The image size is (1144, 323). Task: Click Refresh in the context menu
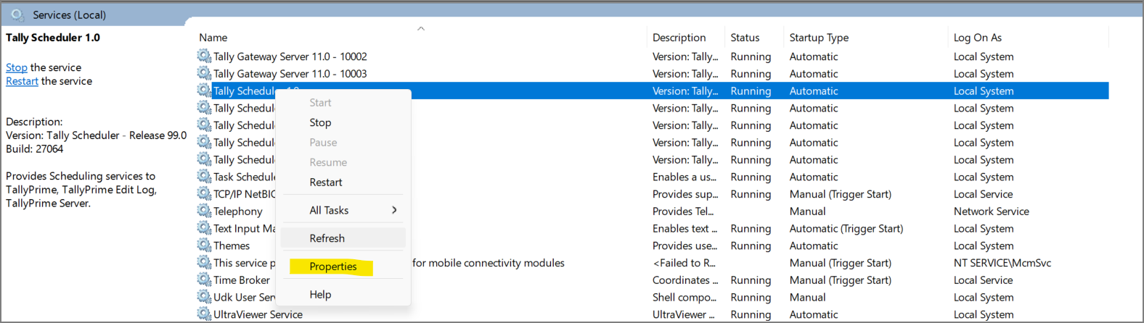coord(327,238)
